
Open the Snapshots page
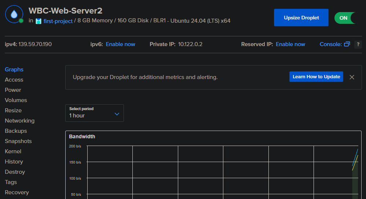coord(18,141)
